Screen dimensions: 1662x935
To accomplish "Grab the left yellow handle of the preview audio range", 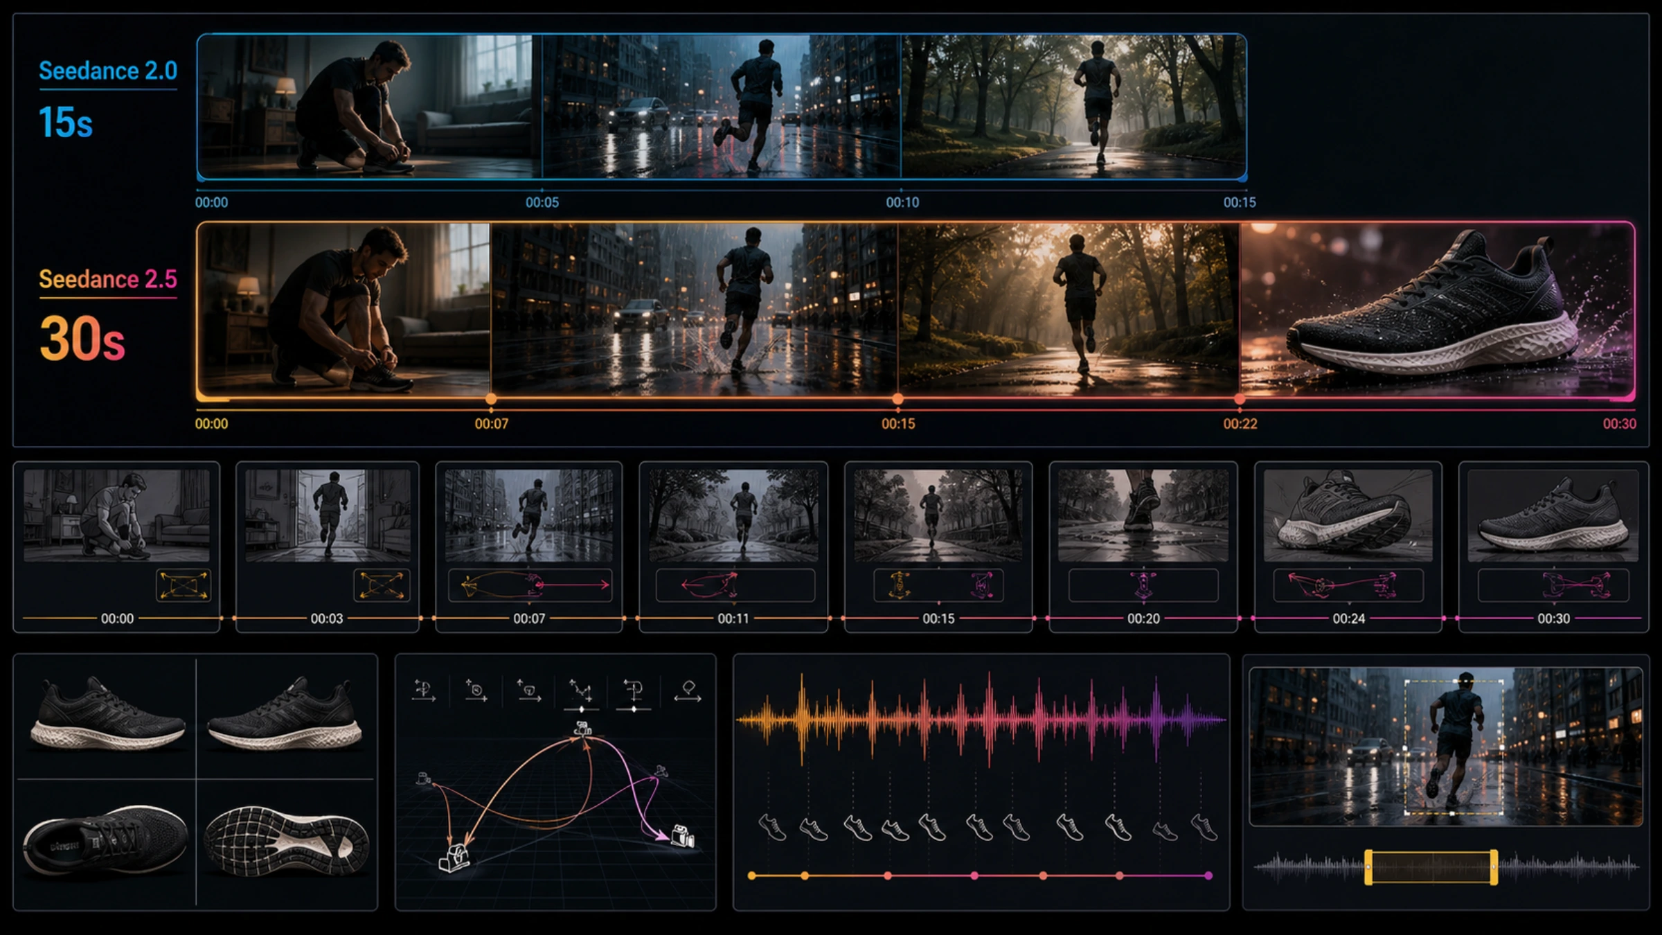I will (1368, 867).
